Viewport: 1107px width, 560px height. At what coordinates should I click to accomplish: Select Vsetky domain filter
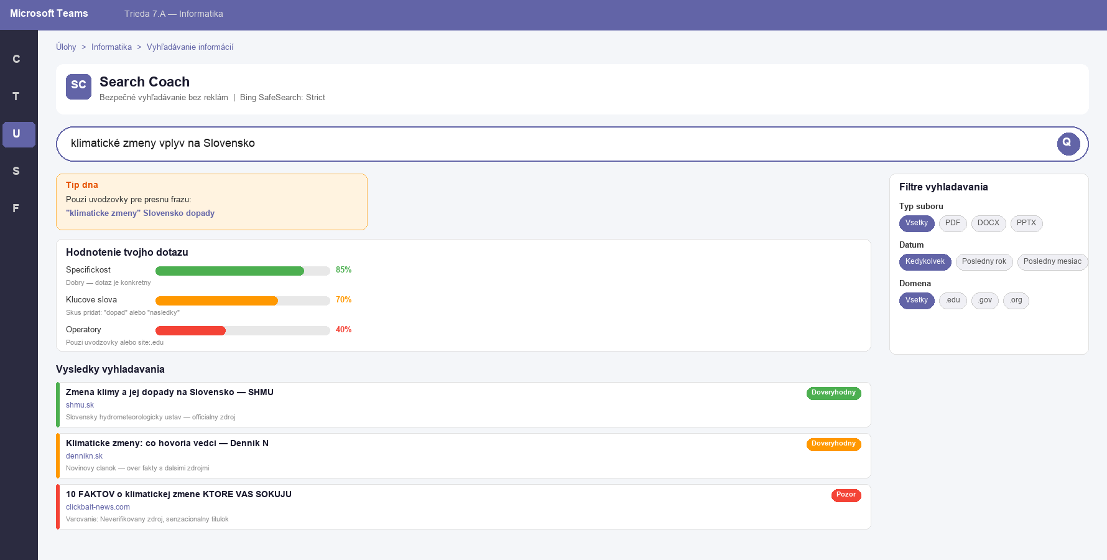click(916, 300)
